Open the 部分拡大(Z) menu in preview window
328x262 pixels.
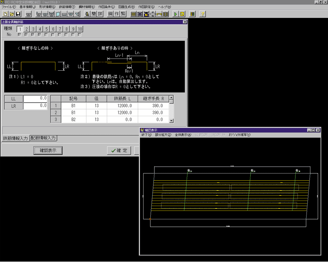click(x=163, y=135)
